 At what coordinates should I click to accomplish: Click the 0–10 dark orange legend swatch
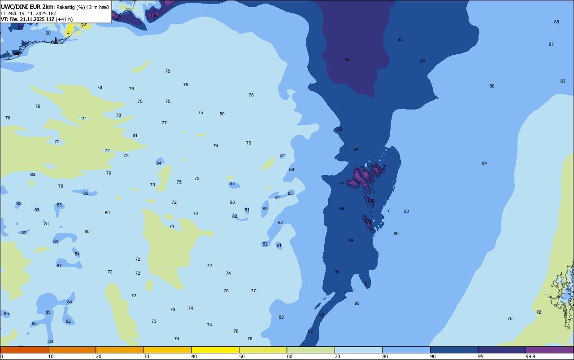pyautogui.click(x=24, y=350)
